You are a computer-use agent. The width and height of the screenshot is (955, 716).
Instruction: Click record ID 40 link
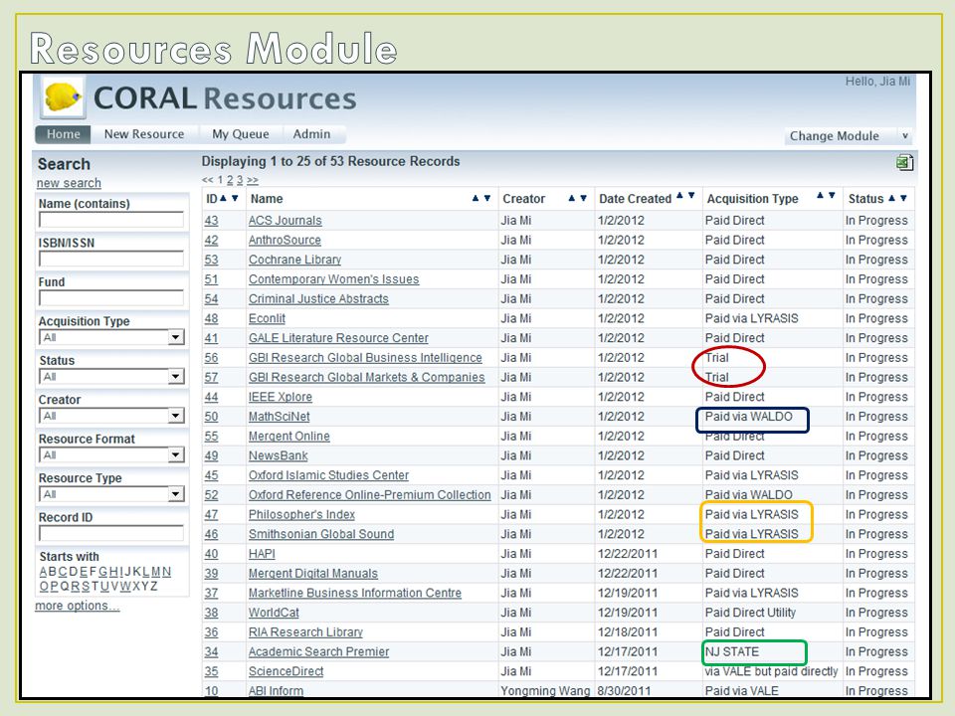point(211,554)
